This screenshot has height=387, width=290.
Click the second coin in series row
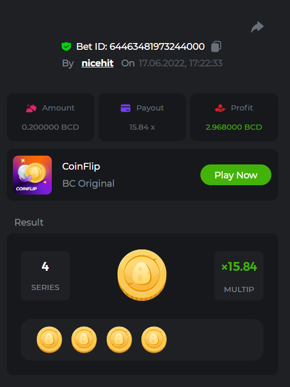pos(84,340)
